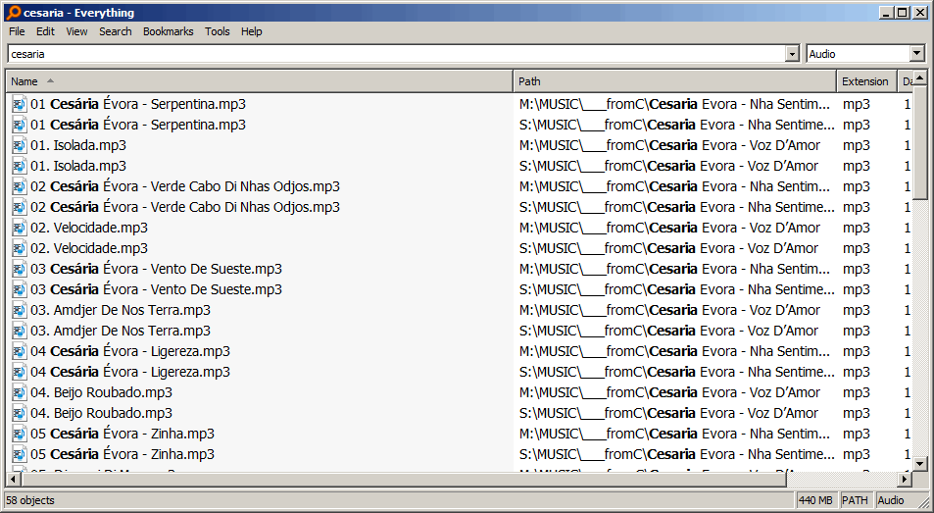Click file icon of first 02. Velocidade.mp3
This screenshot has height=513, width=934.
(20, 228)
